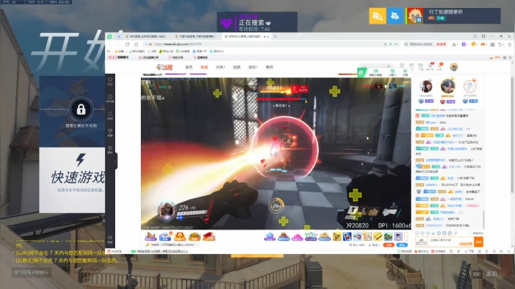515x289 pixels.
Task: Click the first gift icon below video
Action: (150, 236)
